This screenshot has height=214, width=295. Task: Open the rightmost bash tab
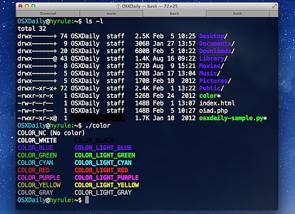[x=237, y=14]
